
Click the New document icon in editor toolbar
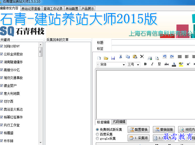(x=99, y=58)
